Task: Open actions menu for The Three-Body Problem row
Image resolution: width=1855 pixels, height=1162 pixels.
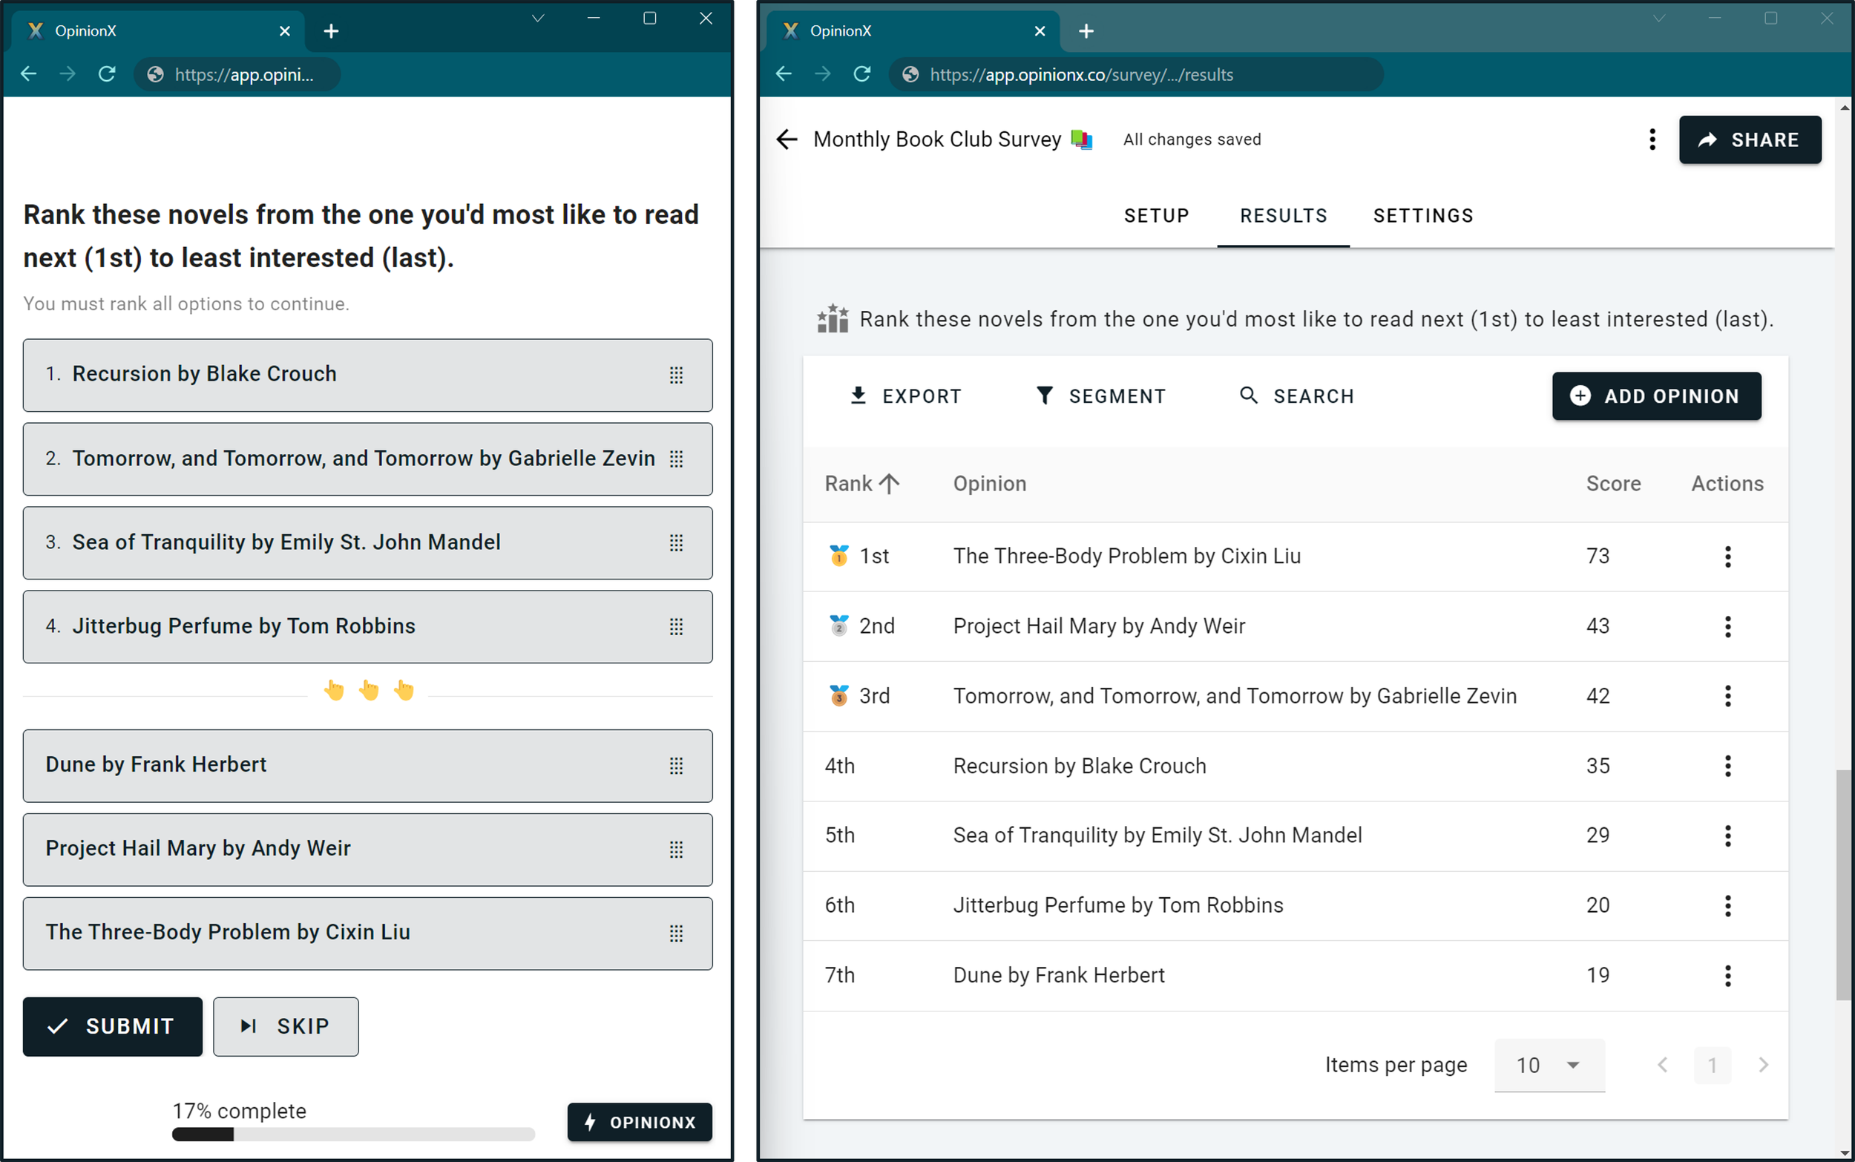Action: coord(1727,557)
